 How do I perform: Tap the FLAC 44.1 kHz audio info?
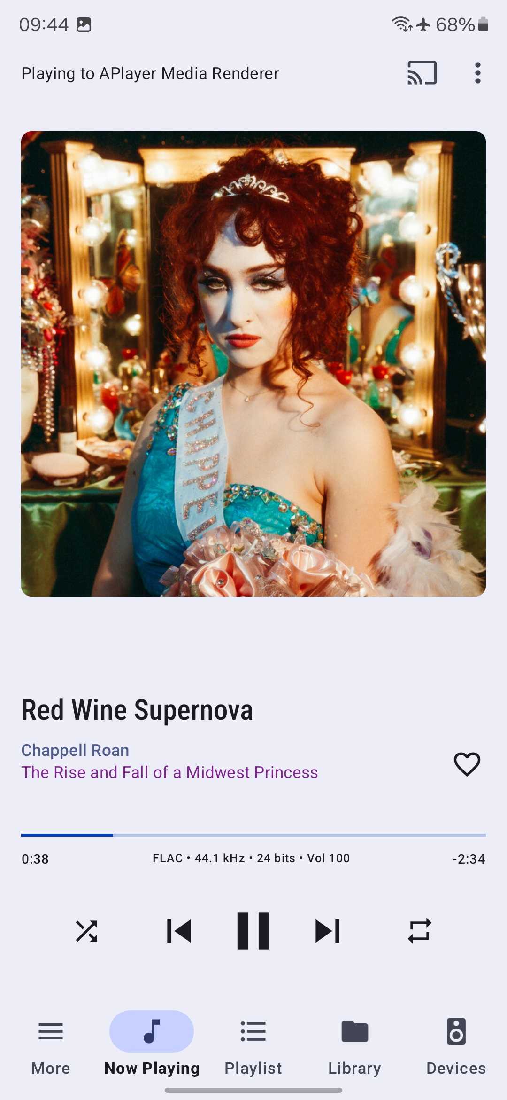(x=251, y=858)
